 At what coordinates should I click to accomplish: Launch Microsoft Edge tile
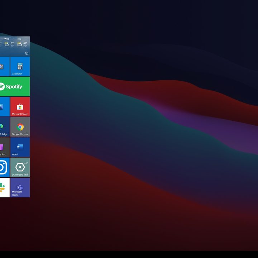pos(5,127)
